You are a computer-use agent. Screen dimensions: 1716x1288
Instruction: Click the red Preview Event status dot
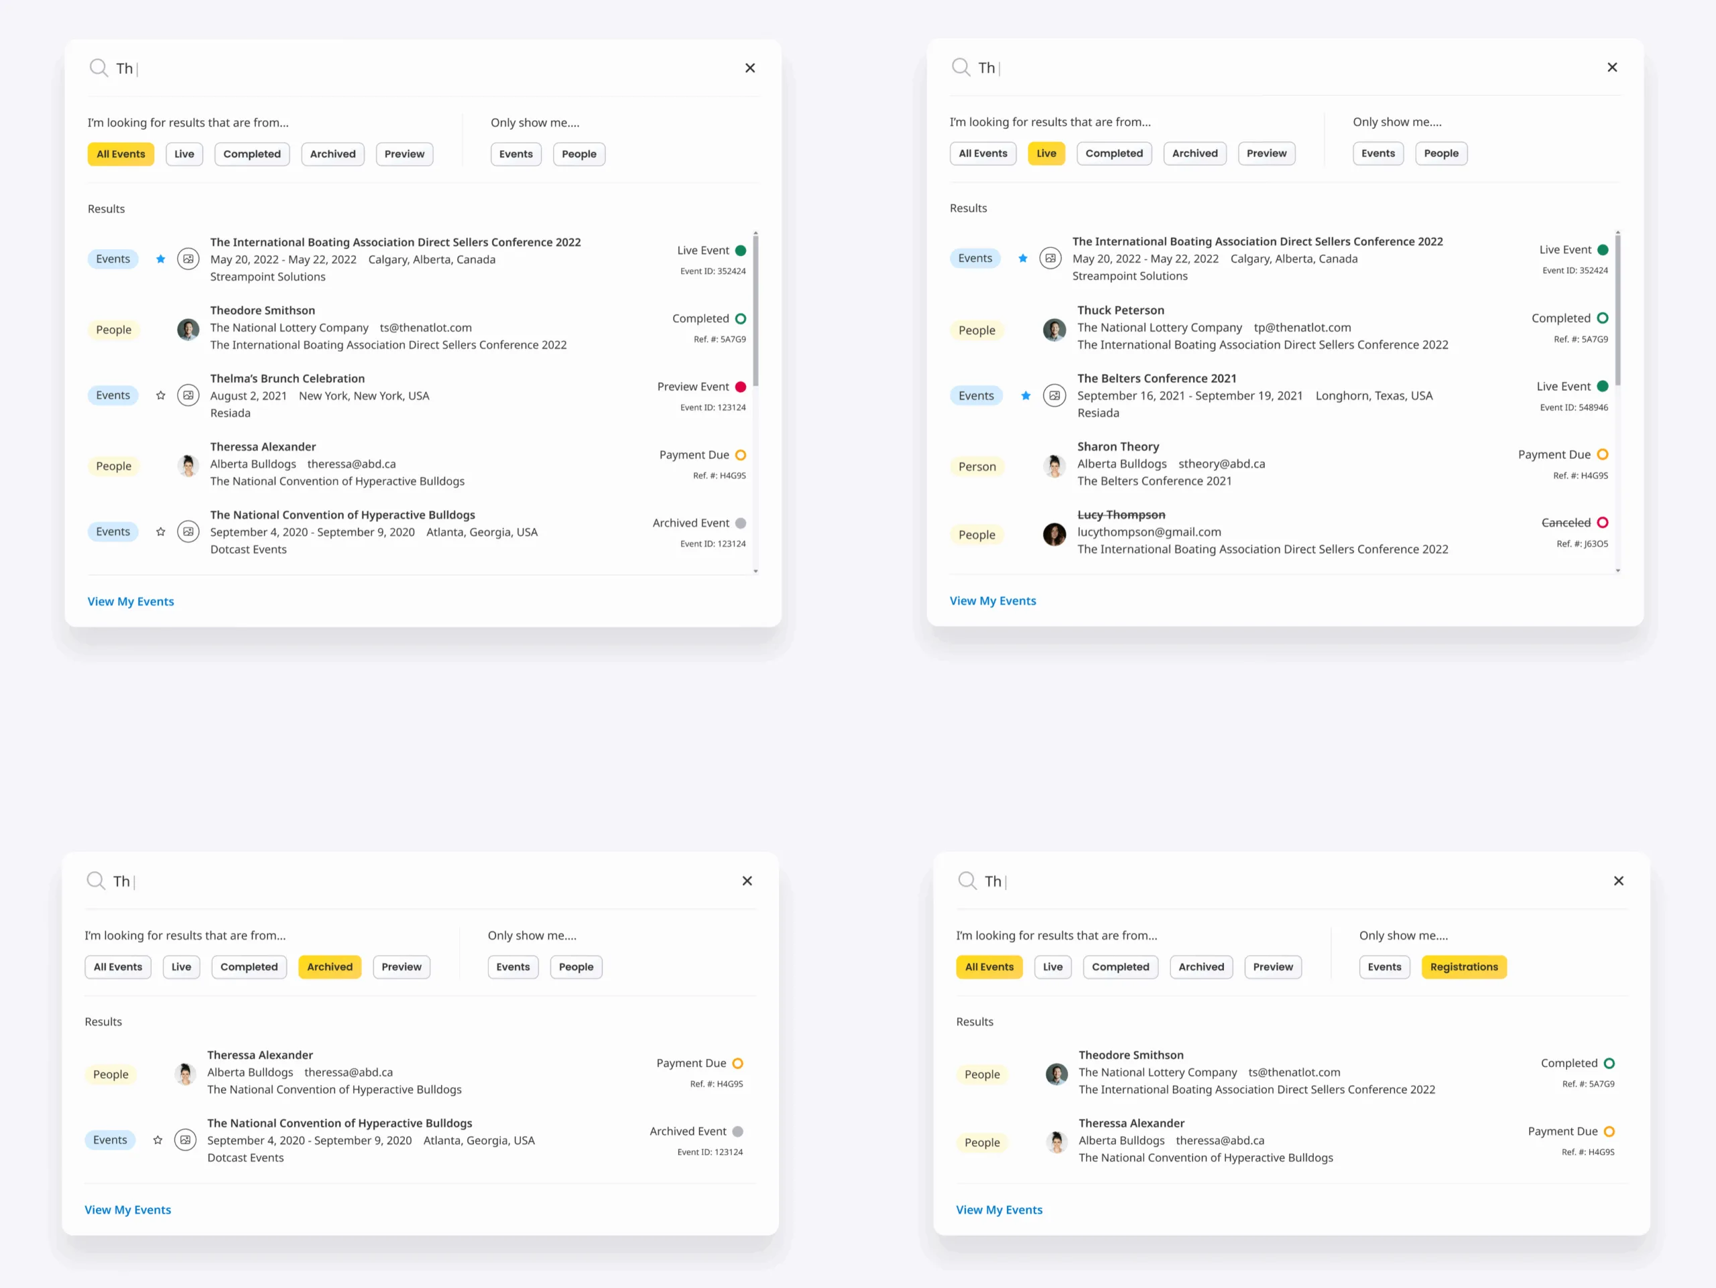[740, 387]
